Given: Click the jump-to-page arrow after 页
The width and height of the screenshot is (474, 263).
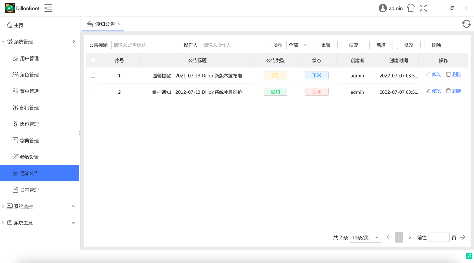Looking at the screenshot, I should (x=463, y=237).
